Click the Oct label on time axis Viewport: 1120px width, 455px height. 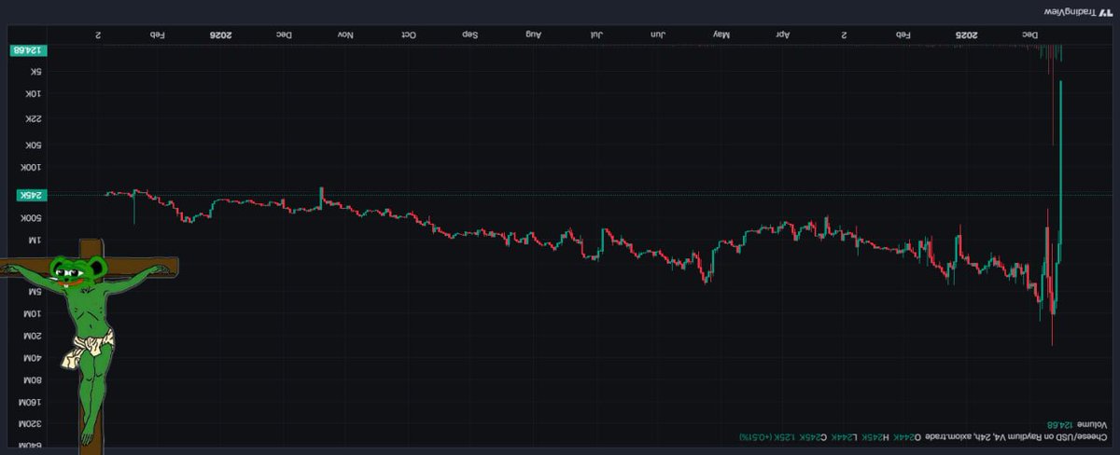pyautogui.click(x=408, y=34)
